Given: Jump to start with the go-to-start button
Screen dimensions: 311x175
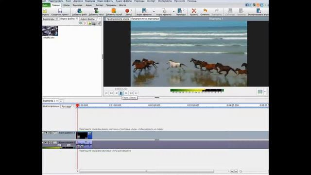Looking at the screenshot, I should 106,93.
